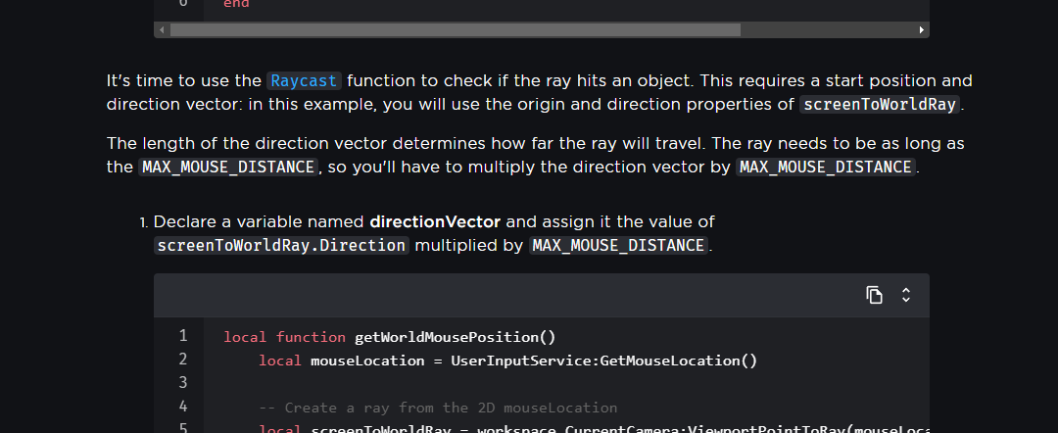
Task: Copy the code block to clipboard
Action: (x=875, y=295)
